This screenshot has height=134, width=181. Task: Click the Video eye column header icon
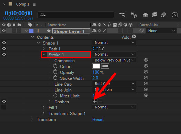(x=4, y=25)
